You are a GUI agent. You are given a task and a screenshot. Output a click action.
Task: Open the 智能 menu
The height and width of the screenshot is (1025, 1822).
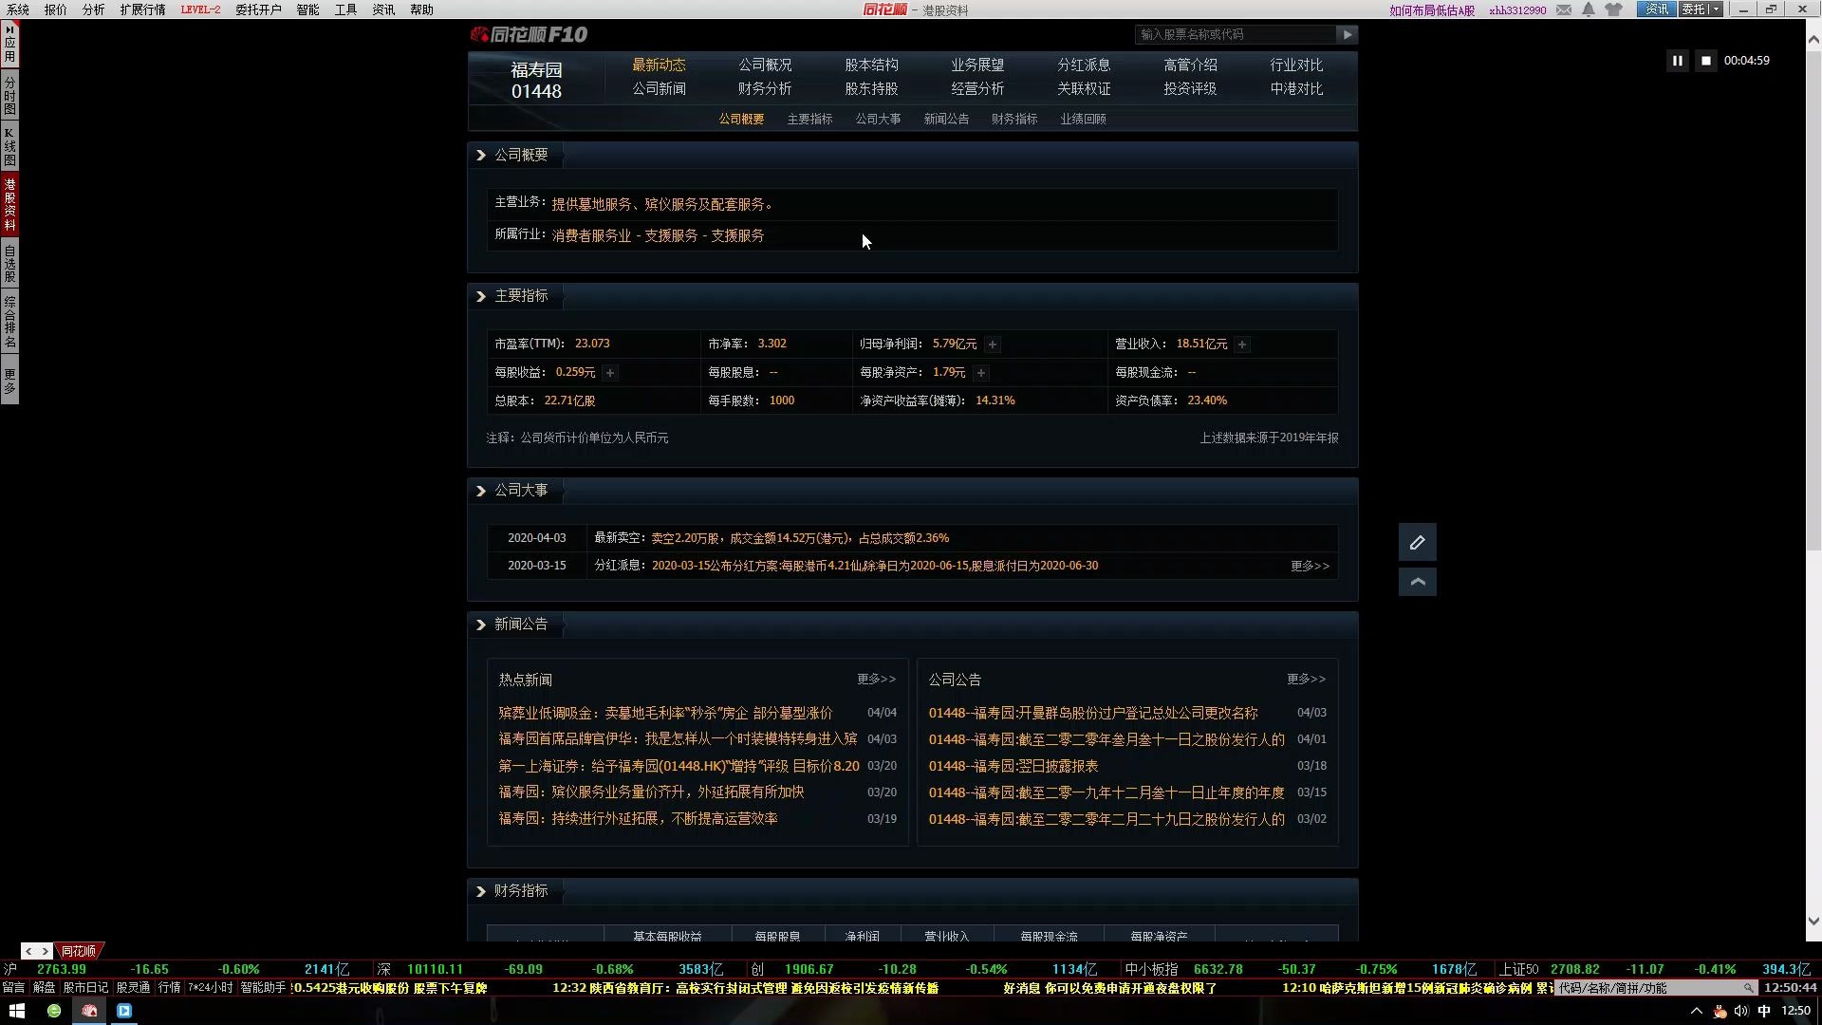point(307,9)
